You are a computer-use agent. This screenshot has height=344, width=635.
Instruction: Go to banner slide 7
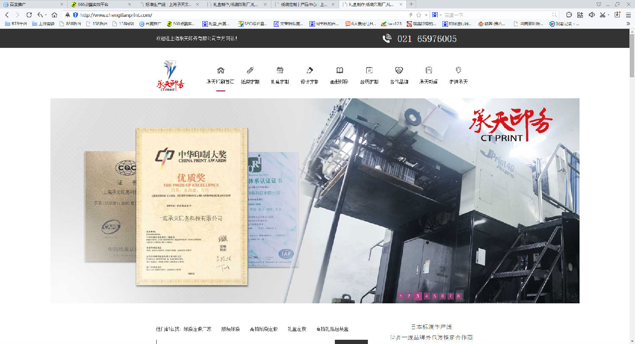click(450, 296)
